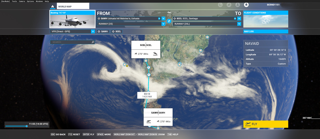Image resolution: width=320 pixels, height=139 pixels.
Task: Click the SAWH waypoint chip under flight type
Action: pyautogui.click(x=103, y=31)
